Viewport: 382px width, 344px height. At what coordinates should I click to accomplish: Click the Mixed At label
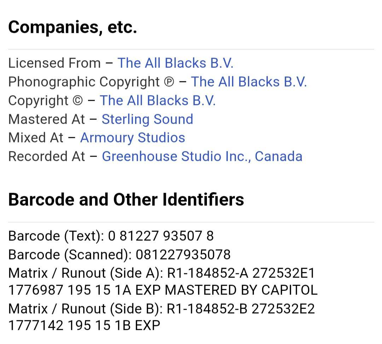click(x=36, y=138)
